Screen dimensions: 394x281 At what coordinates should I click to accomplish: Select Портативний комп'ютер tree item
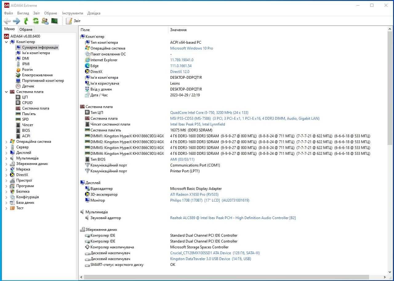[x=43, y=81]
